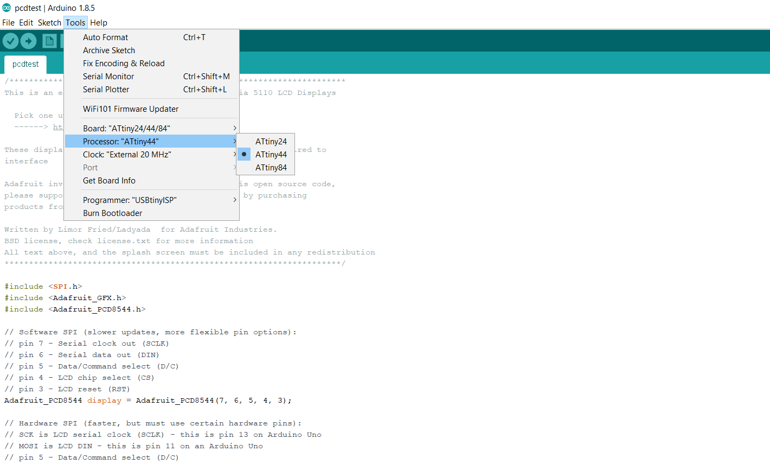770x464 pixels.
Task: Click the Verify checkmark toolbar button
Action: [x=11, y=41]
